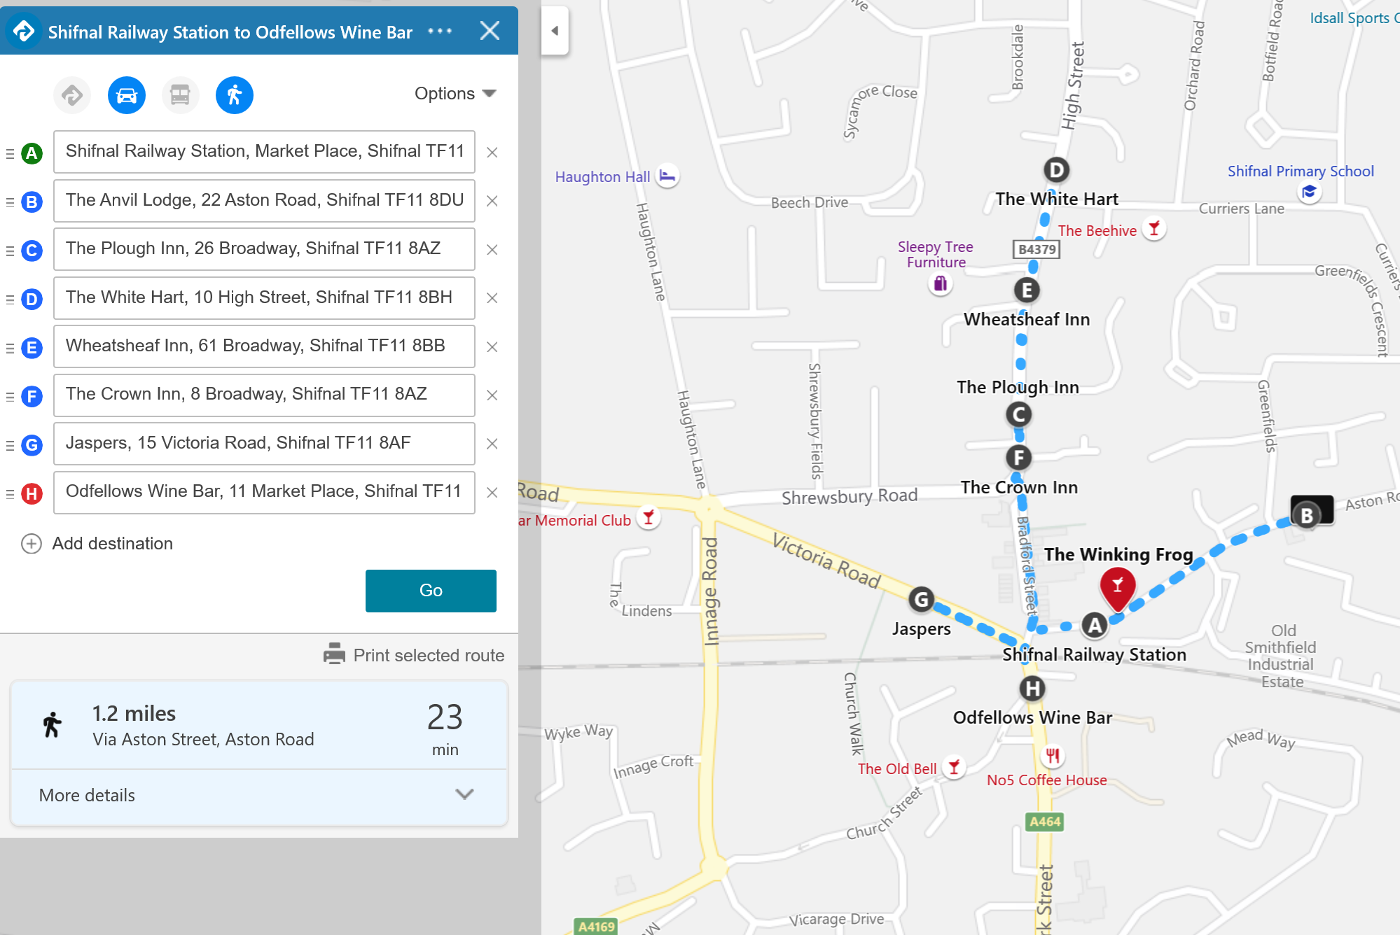Select driving mode car icon
The image size is (1400, 935).
[127, 95]
